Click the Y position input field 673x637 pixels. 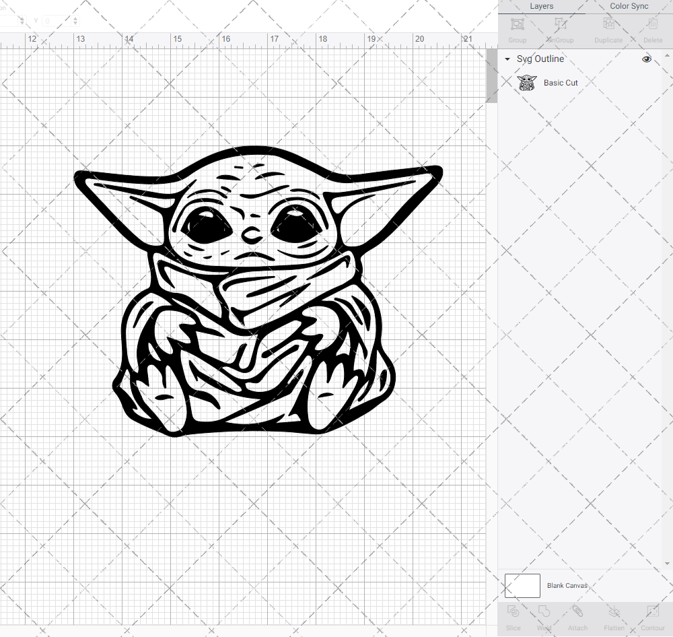click(x=57, y=21)
